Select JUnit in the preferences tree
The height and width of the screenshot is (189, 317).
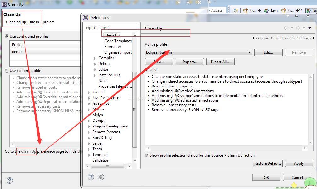[x=103, y=81]
